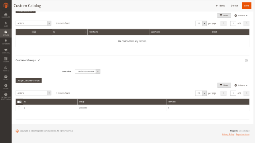Click page number field in customer groups grid
Screen dimensions: 255x143
pos(233,93)
